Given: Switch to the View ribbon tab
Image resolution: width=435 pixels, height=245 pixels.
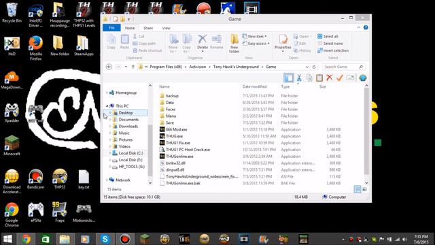Looking at the screenshot, I should click(x=166, y=28).
